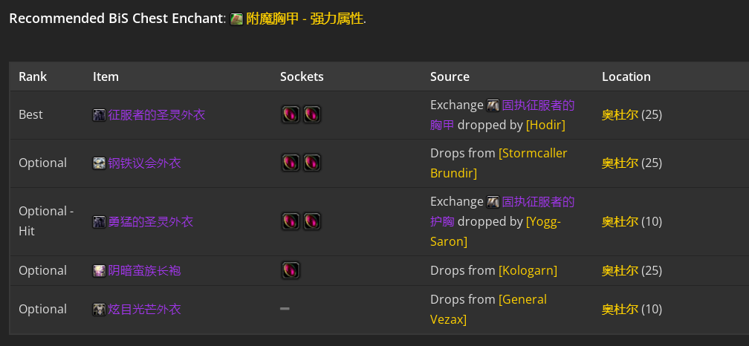749x346 pixels.
Task: Click the 勇猛的圣灵外衣 item icon
Action: point(99,222)
